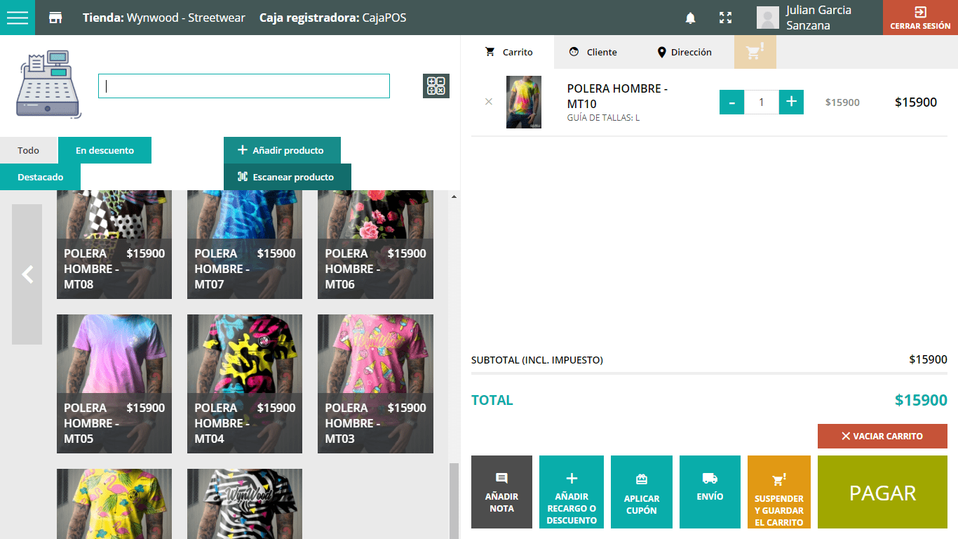Screen dimensions: 958x539
Task: Click the cash register illustration
Action: [48, 84]
